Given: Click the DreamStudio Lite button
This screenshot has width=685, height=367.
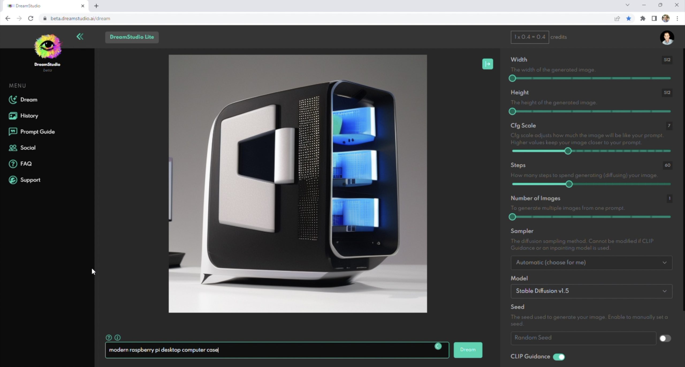Looking at the screenshot, I should 132,37.
